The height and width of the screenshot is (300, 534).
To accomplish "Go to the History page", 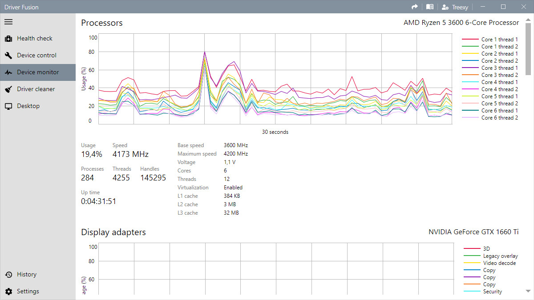I will click(x=27, y=275).
